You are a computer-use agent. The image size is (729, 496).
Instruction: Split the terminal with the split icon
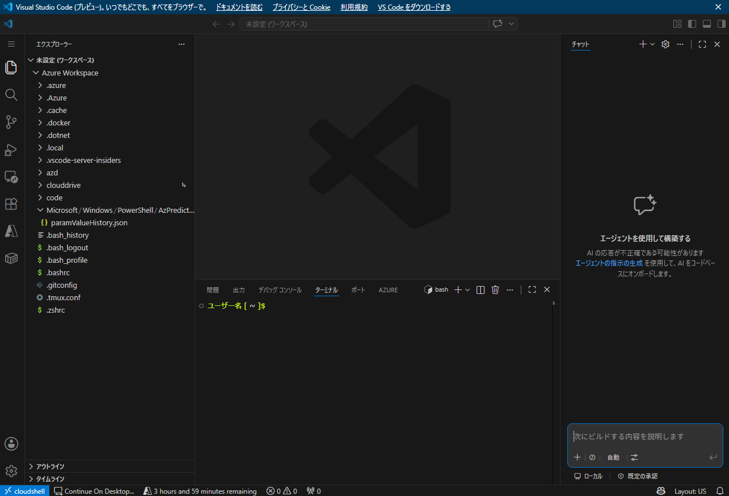pyautogui.click(x=481, y=289)
